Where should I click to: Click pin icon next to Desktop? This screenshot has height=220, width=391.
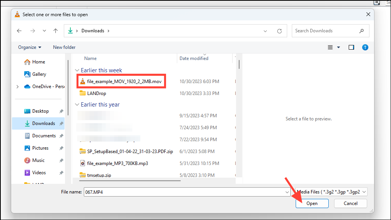62,111
